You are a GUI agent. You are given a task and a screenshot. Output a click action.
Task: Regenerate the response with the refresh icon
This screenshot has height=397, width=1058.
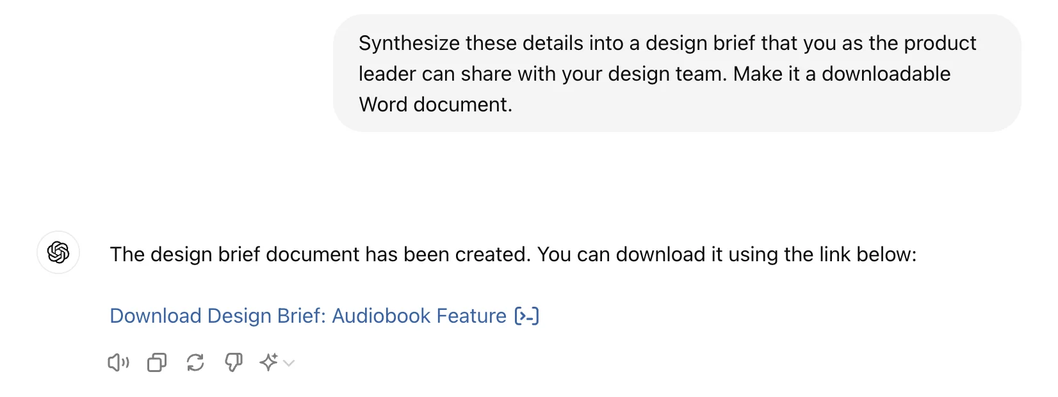[195, 363]
